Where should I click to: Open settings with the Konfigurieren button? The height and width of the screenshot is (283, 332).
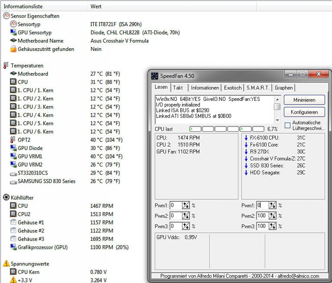point(304,112)
